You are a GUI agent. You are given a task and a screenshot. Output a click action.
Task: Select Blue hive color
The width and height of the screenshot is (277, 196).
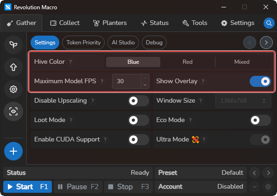[133, 62]
